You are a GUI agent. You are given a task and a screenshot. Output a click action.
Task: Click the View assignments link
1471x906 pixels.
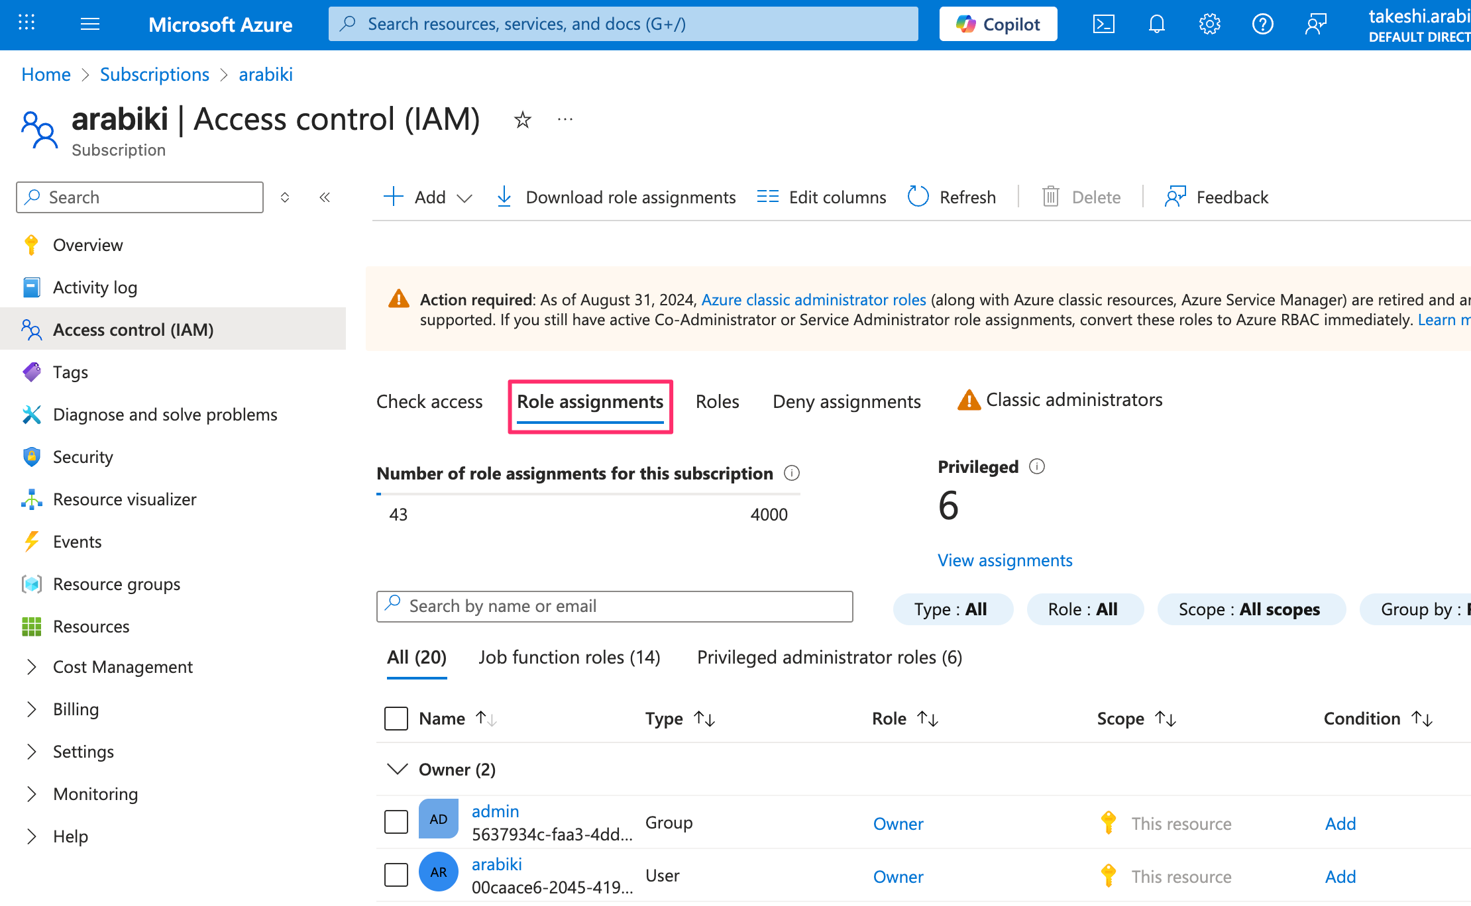point(1005,560)
